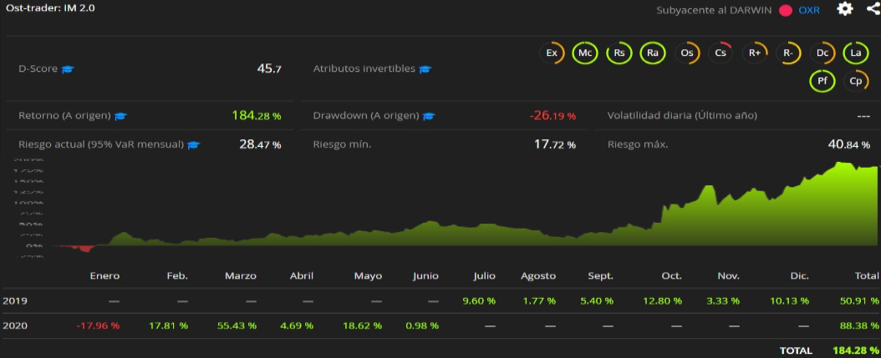
Task: Click the 2020 row label
Action: (15, 325)
